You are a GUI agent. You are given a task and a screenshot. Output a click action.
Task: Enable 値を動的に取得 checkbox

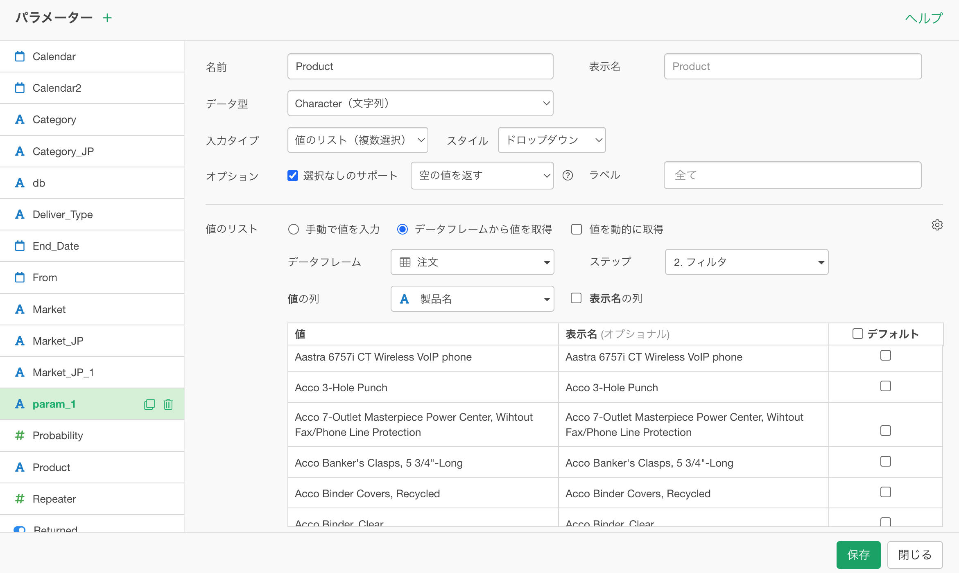click(577, 229)
